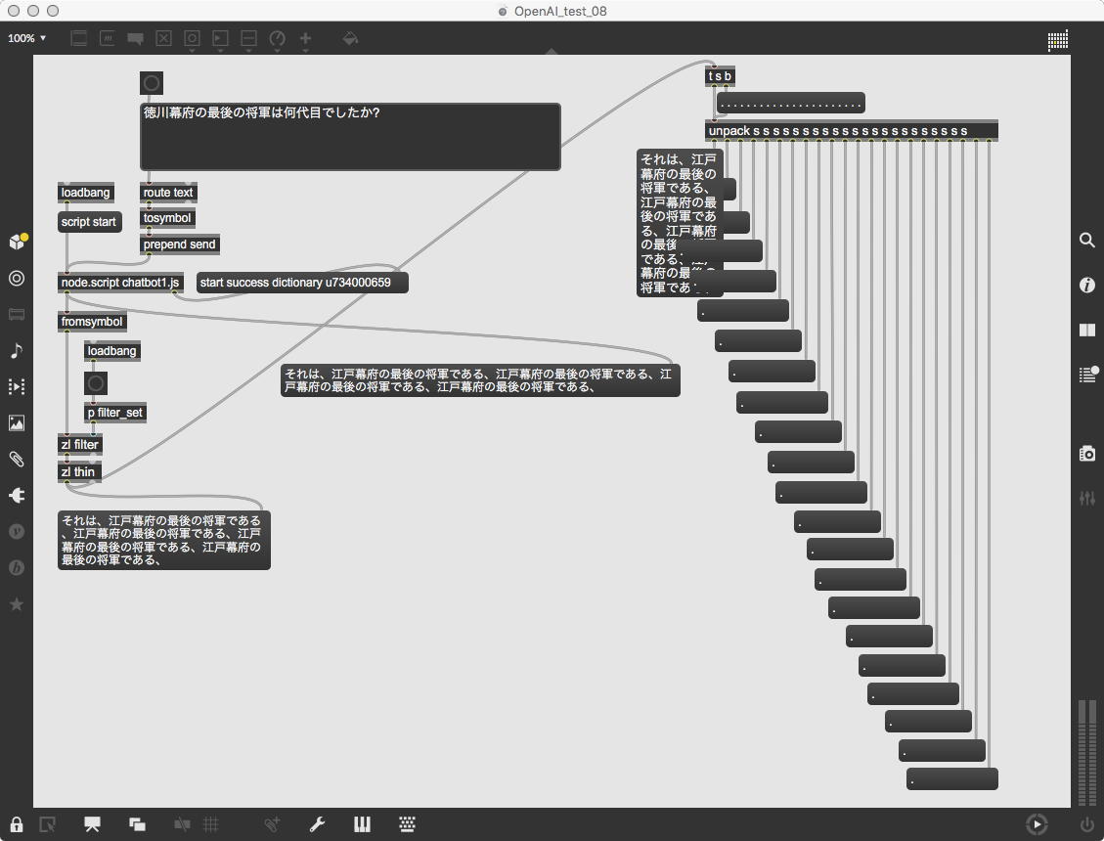
Task: Open the sequences play-list sidebar icon
Action: click(x=17, y=386)
